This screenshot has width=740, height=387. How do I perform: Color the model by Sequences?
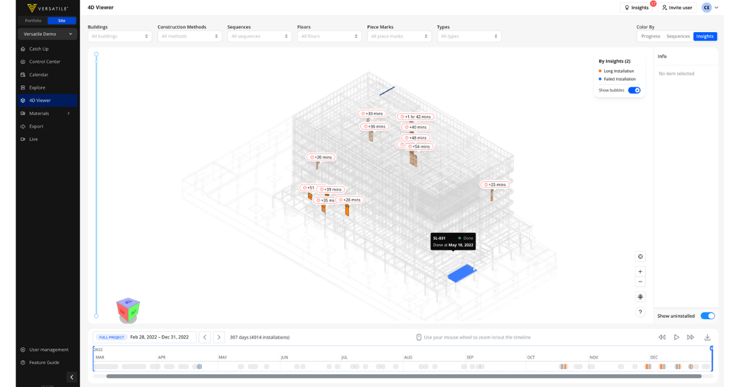[x=678, y=36]
